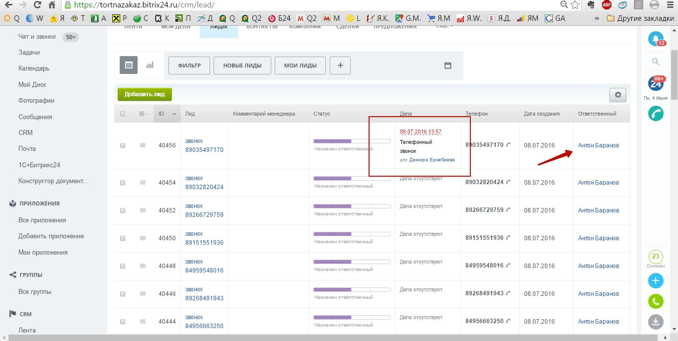Screen dimensions: 678x341
Task: Open AdBlock Plus extension icon
Action: point(606,5)
